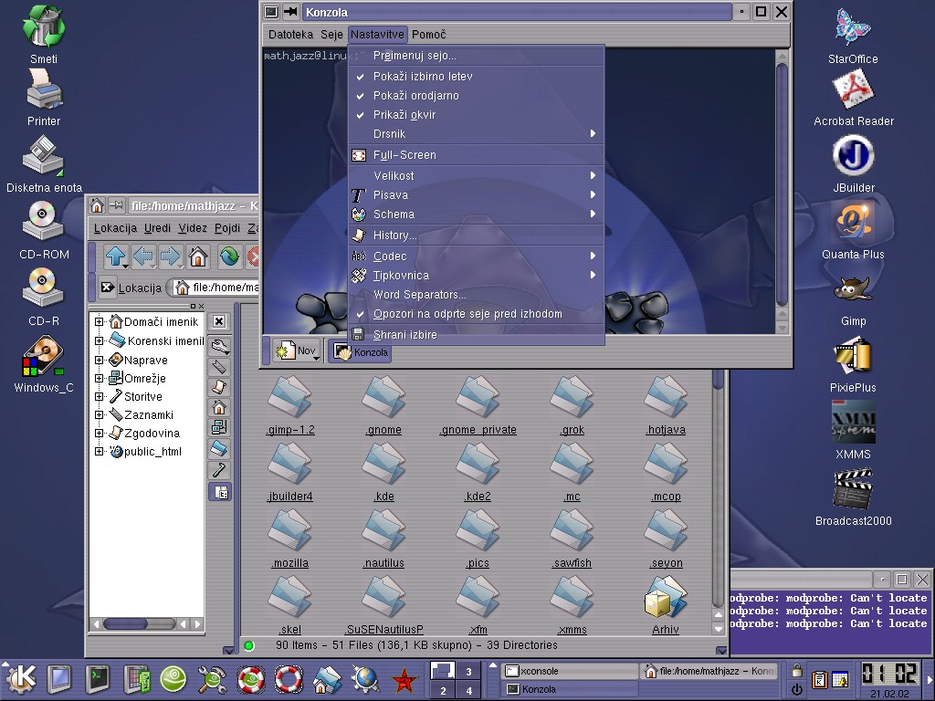935x701 pixels.
Task: Click the Nov new session button
Action: click(x=297, y=351)
